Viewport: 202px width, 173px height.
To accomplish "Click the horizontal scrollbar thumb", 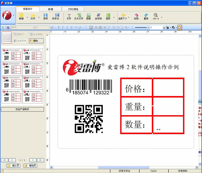I will (x=124, y=167).
